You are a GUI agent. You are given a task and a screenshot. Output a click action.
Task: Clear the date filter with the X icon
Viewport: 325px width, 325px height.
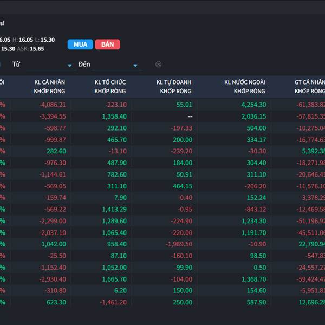pos(158,64)
